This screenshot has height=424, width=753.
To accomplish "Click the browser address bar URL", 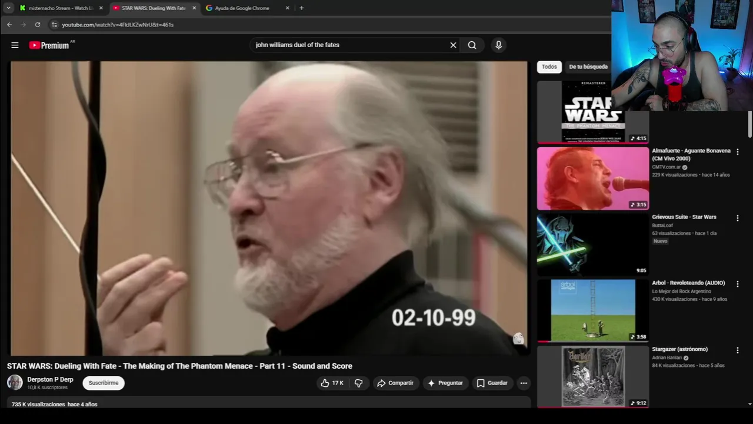I will (x=118, y=25).
